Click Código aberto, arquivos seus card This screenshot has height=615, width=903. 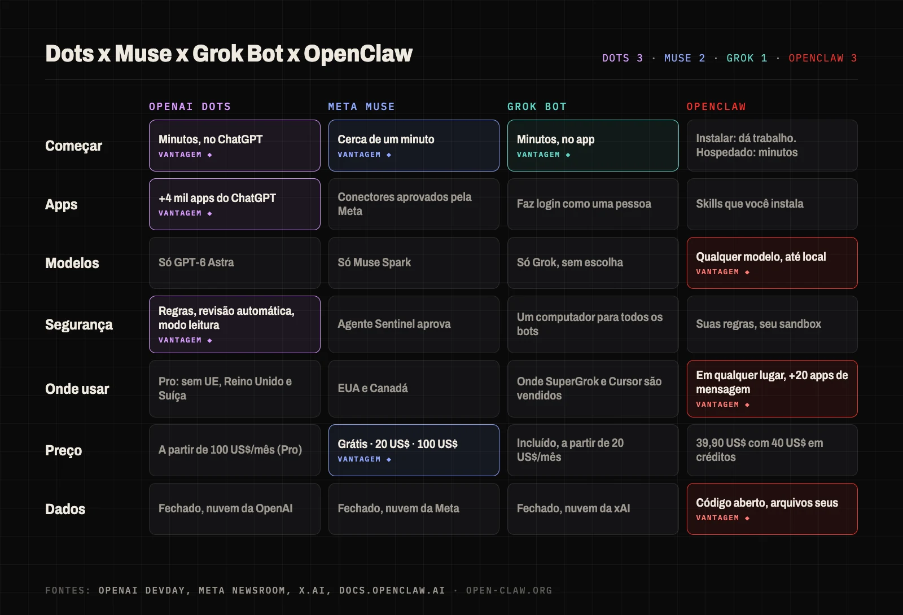[772, 509]
